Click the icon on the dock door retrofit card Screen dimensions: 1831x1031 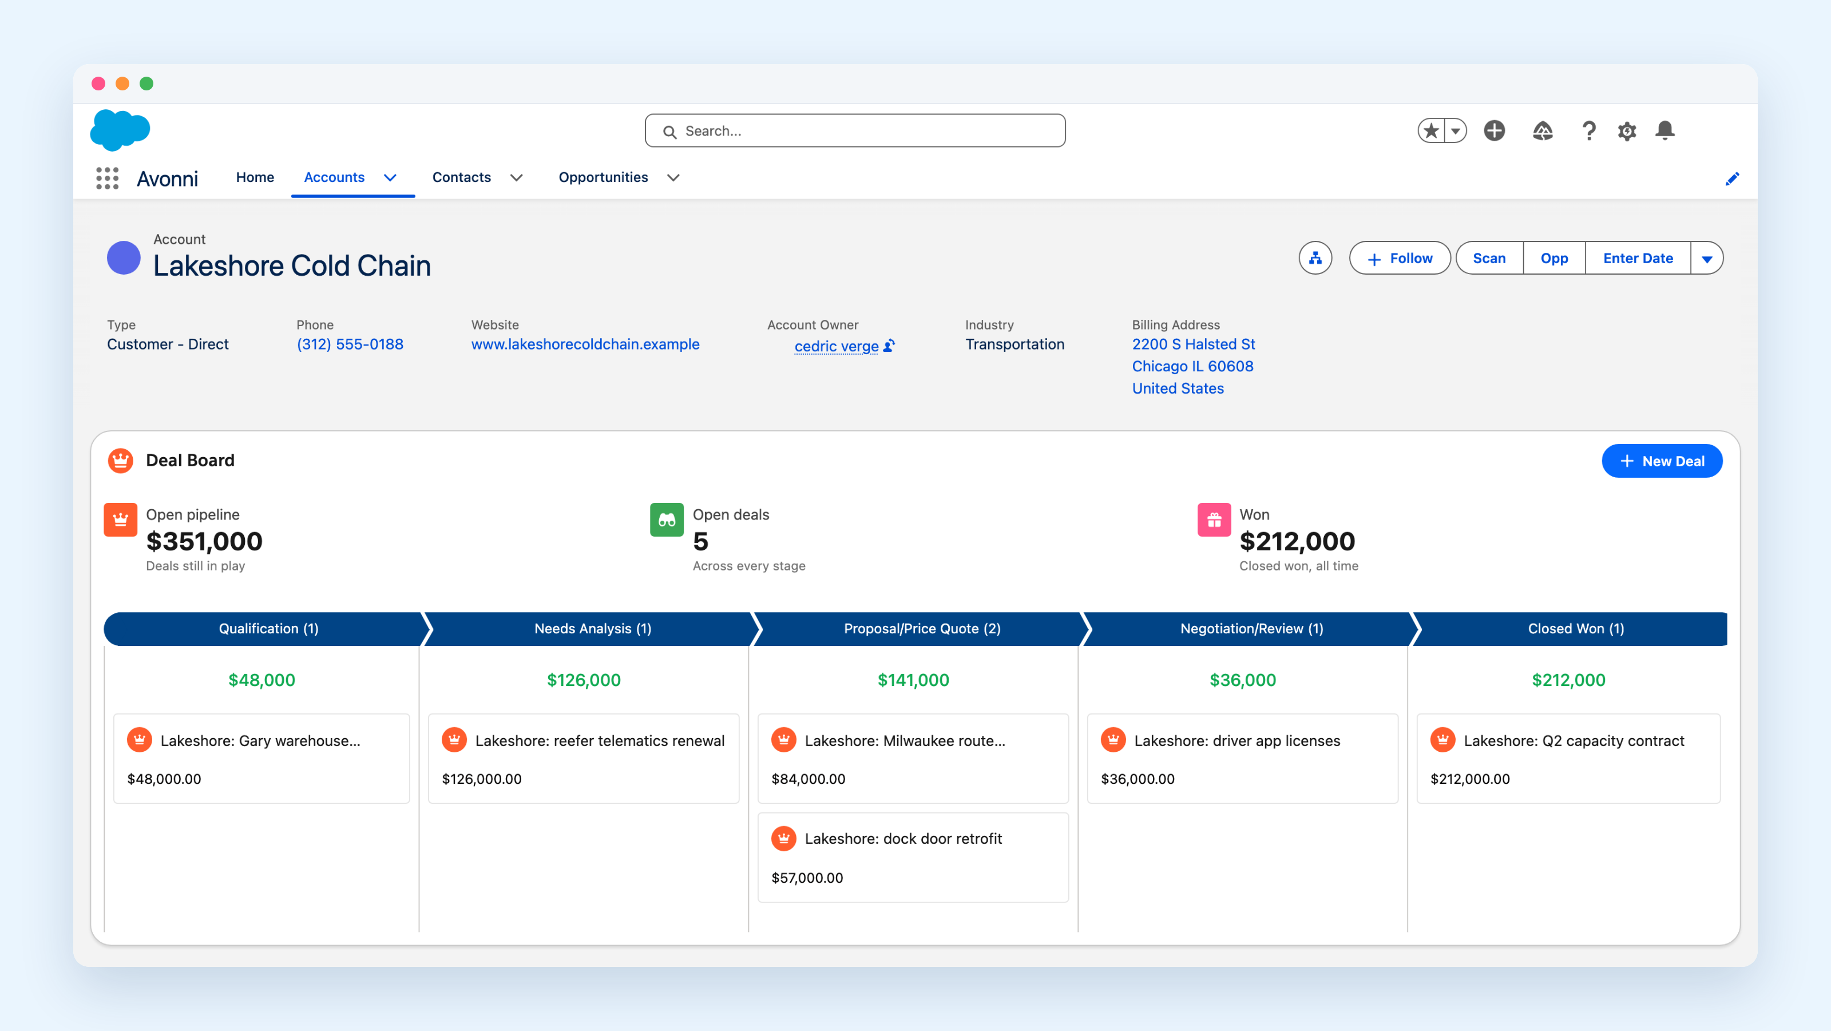coord(784,838)
